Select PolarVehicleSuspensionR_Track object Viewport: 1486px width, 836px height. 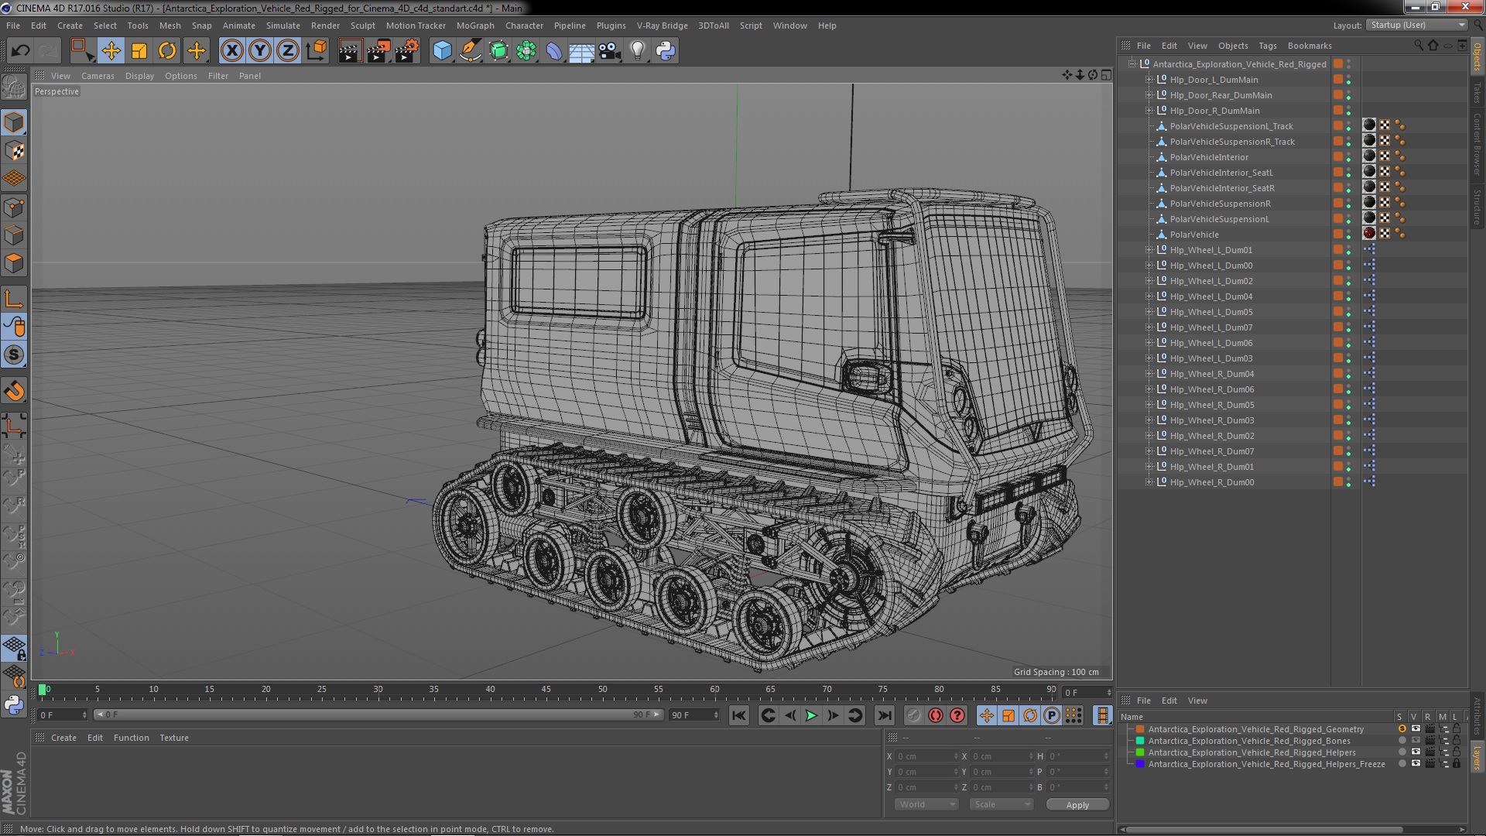tap(1231, 142)
